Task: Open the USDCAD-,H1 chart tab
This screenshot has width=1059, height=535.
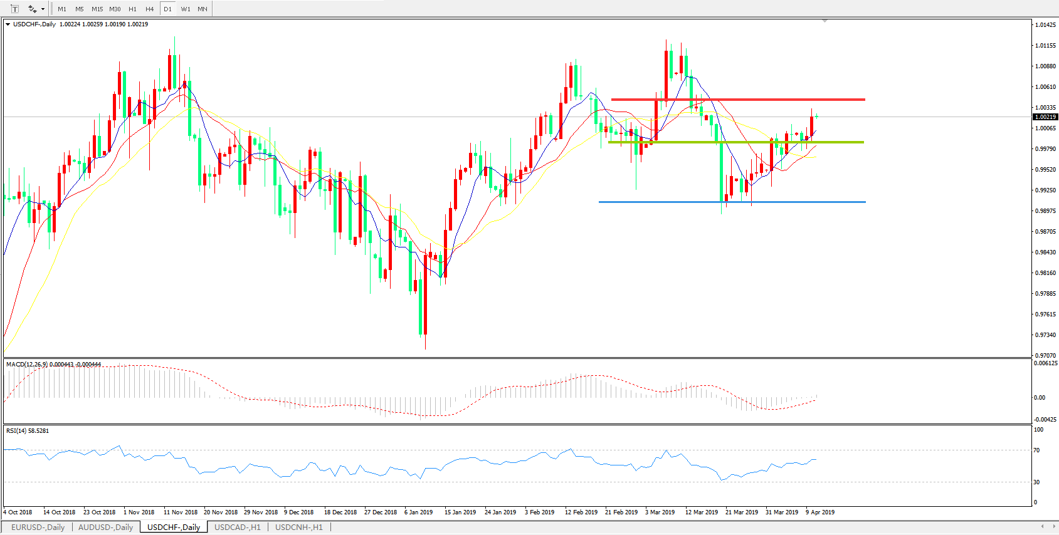Action: (237, 527)
